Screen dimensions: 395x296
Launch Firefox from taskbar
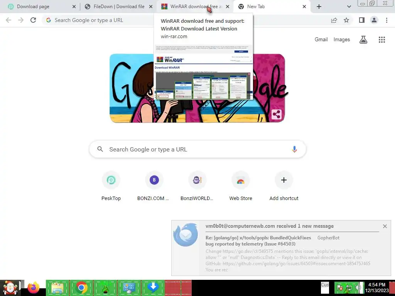(33, 288)
